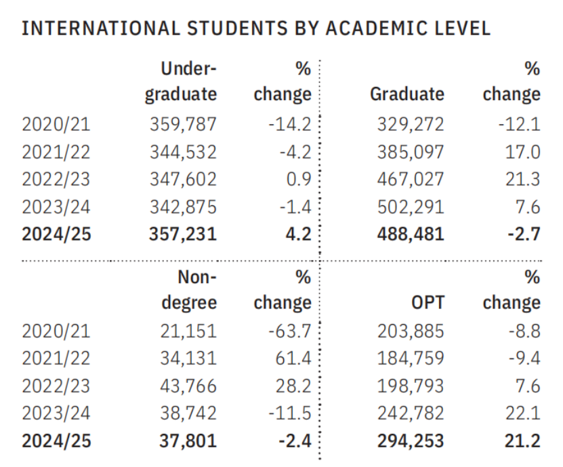Click the OPT percent change 22.1
The height and width of the screenshot is (467, 563).
pyautogui.click(x=526, y=413)
